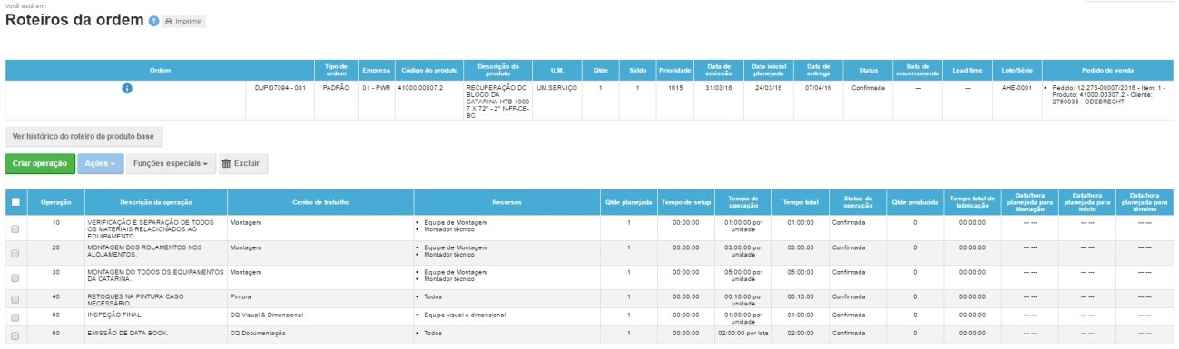Click Excluir with the trash icon
1179x349 pixels.
(242, 164)
